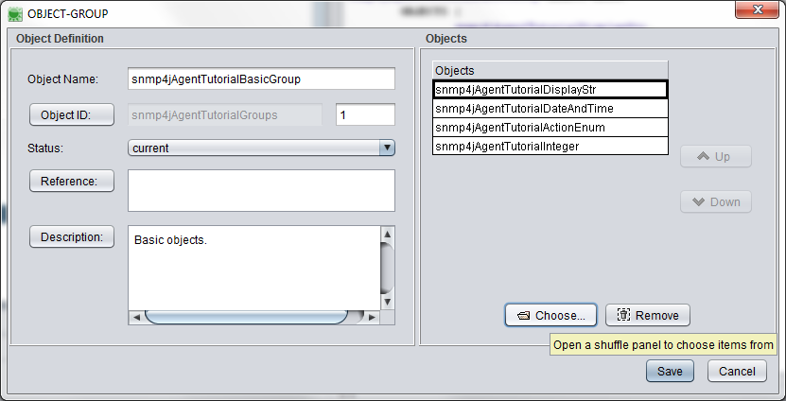Select the snmp4jAgentTutorialDateAndTime row
Image resolution: width=786 pixels, height=401 pixels.
click(x=550, y=109)
